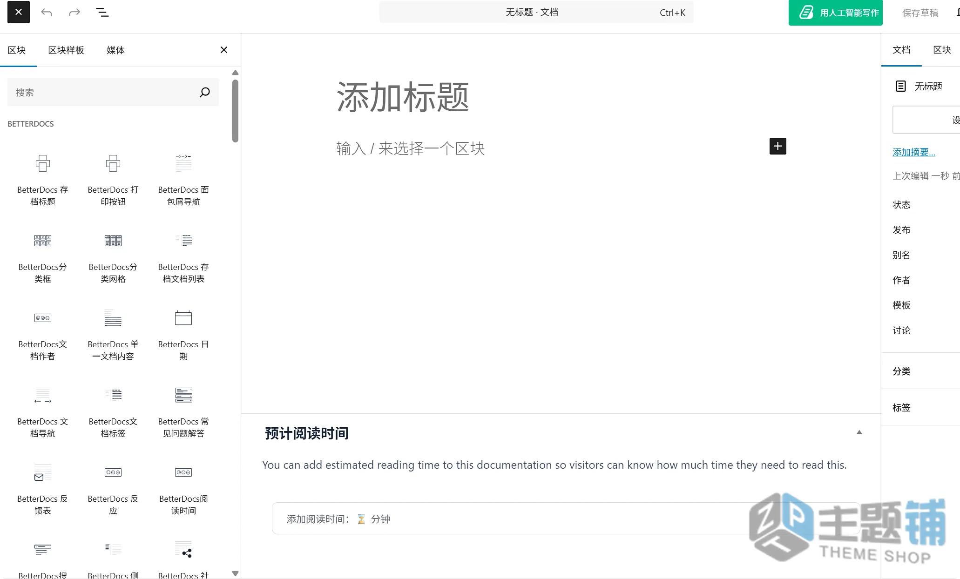
Task: Insert the BetterDocs 存档文档列表 block
Action: (x=183, y=257)
